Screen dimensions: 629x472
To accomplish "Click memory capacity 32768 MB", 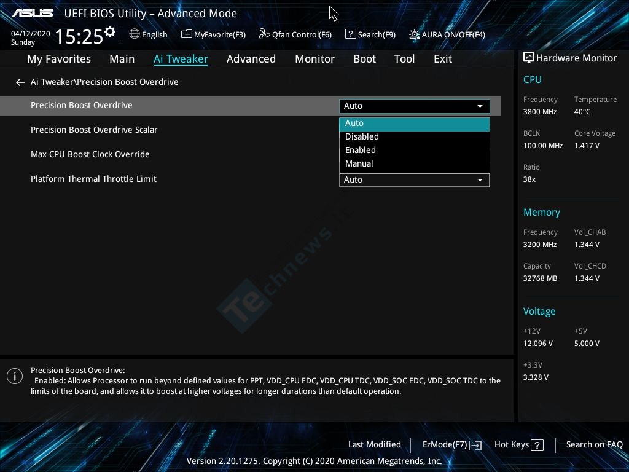I will tap(541, 278).
